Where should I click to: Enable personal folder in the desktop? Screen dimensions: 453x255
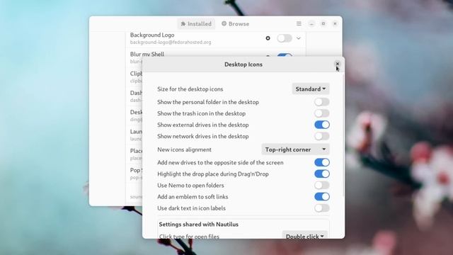pos(322,102)
